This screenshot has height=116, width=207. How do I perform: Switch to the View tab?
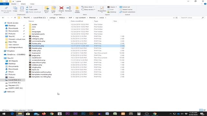(32, 4)
